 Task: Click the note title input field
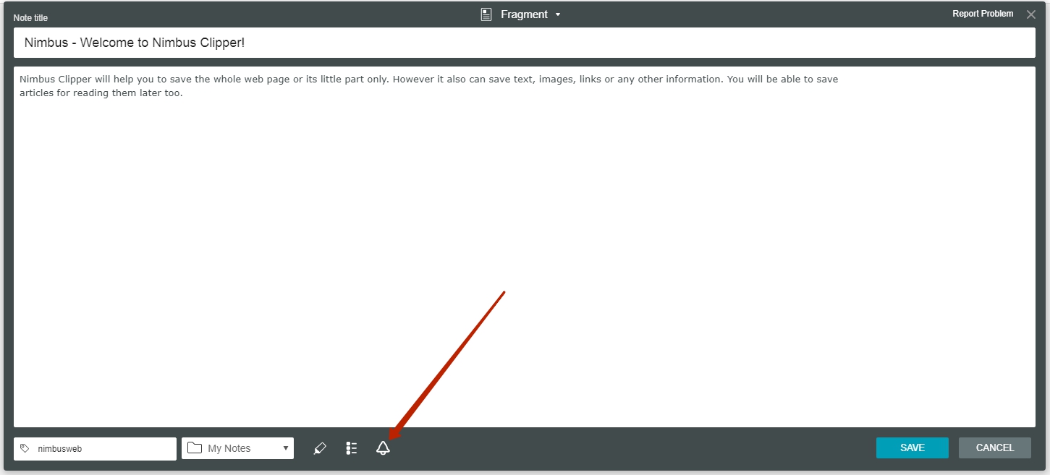tap(524, 43)
